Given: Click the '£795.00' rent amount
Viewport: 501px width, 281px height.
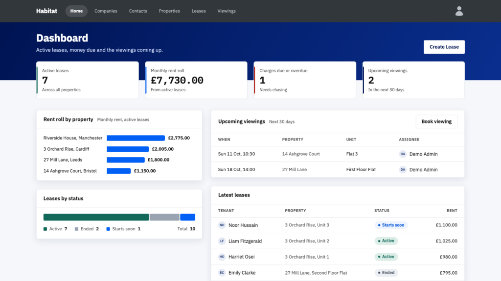Looking at the screenshot, I should click(448, 273).
